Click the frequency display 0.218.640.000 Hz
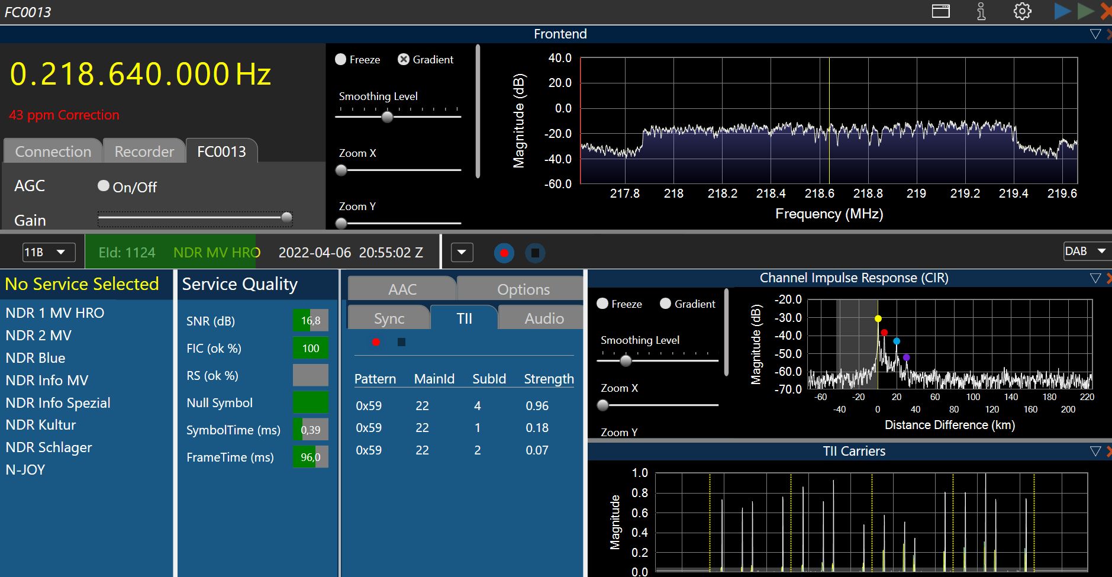Image resolution: width=1112 pixels, height=577 pixels. tap(140, 75)
